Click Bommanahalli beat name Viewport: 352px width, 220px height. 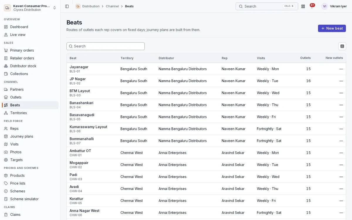[82, 139]
